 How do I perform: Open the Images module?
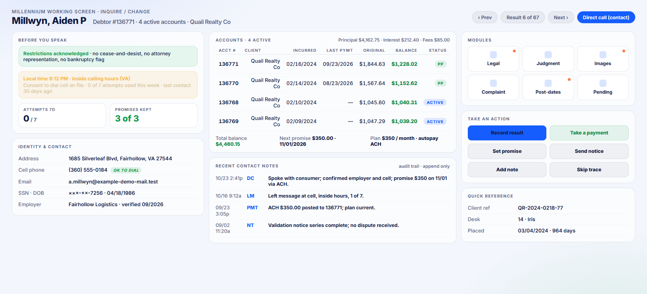[x=603, y=59]
